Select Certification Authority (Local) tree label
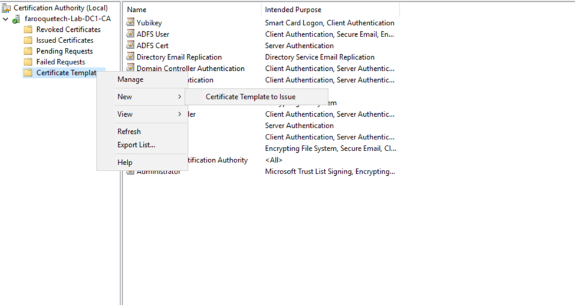 pyautogui.click(x=61, y=8)
